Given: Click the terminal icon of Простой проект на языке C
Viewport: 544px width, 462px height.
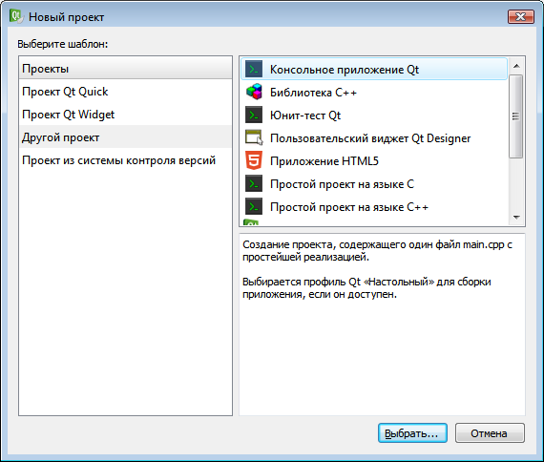Looking at the screenshot, I should [254, 183].
